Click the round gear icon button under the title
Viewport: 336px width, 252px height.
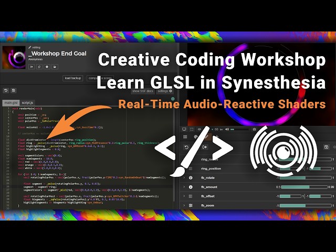pos(47,67)
